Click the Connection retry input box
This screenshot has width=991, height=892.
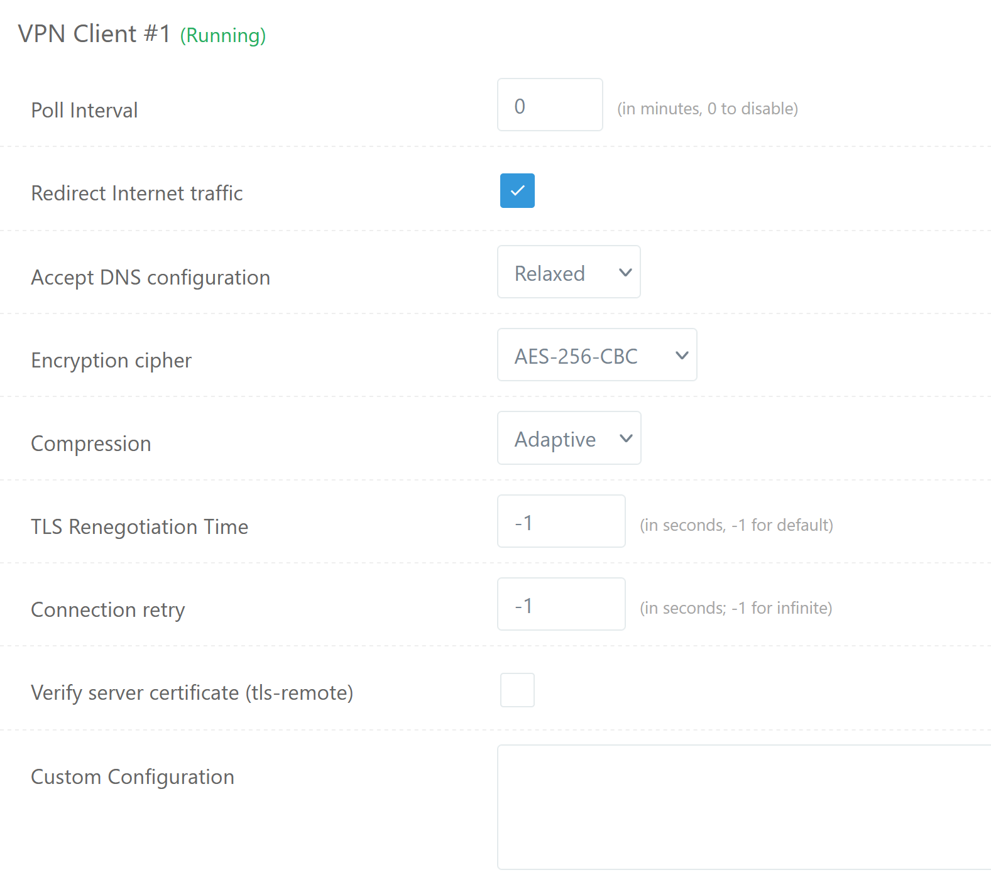(561, 604)
